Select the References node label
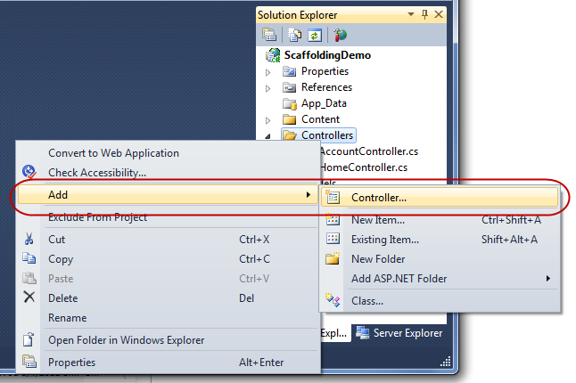576x383 pixels. click(x=326, y=87)
